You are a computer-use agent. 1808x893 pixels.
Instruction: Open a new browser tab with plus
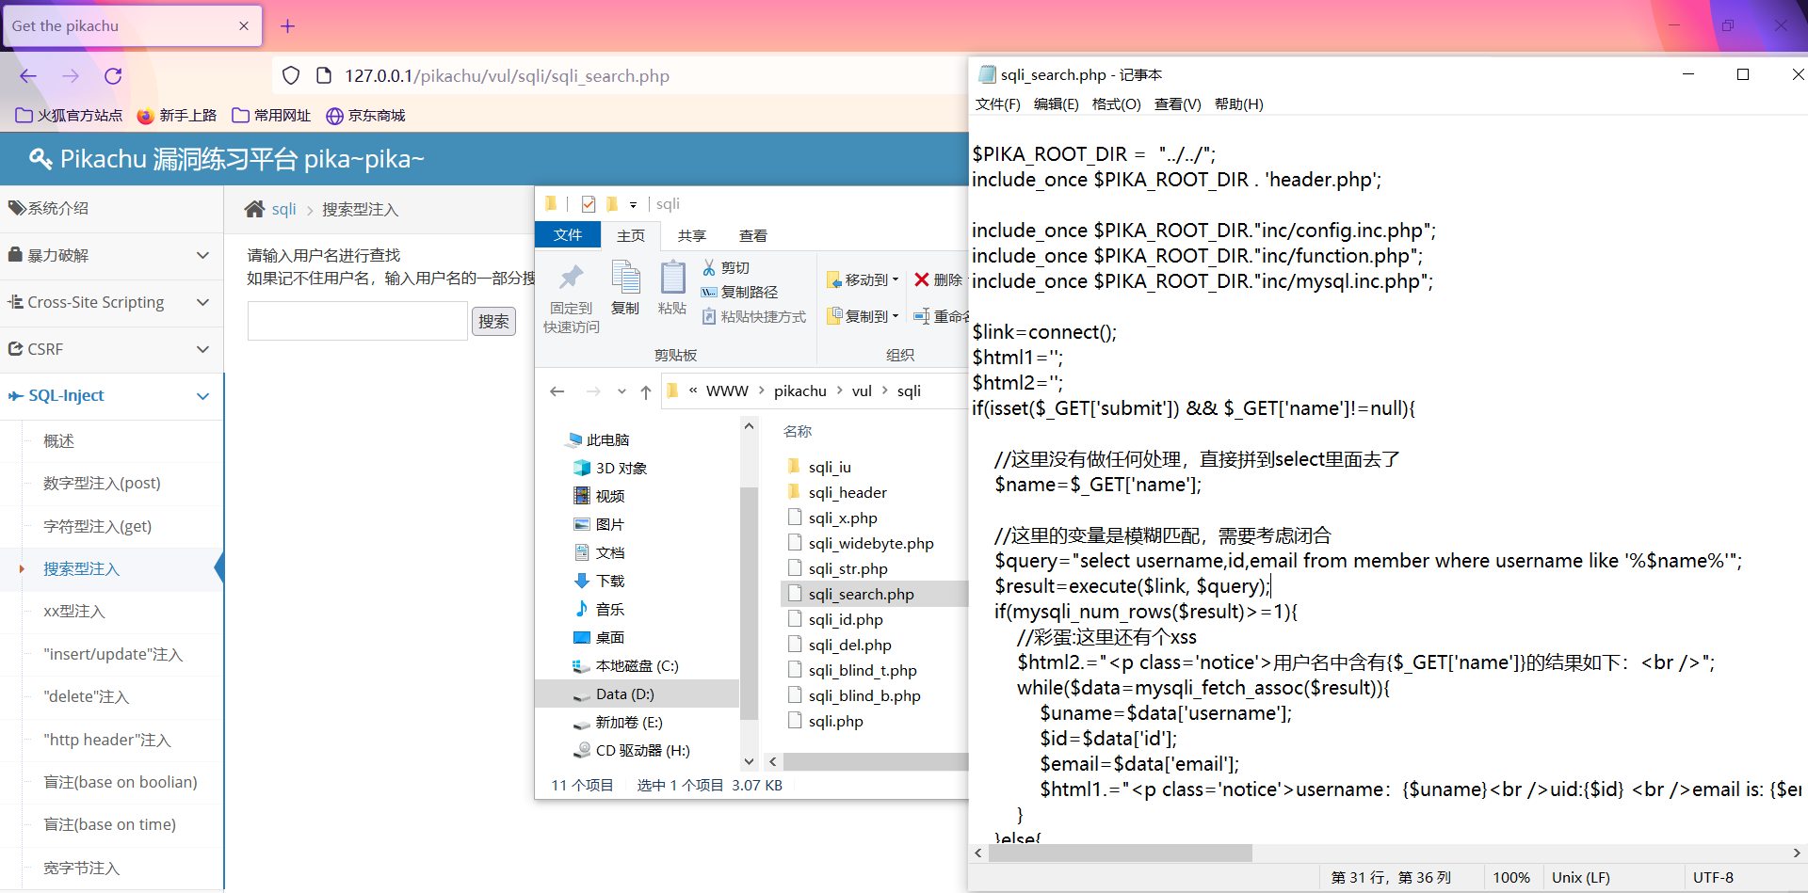pos(288,26)
